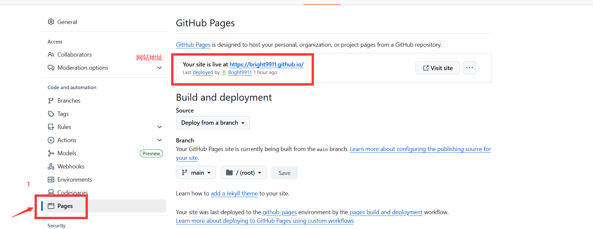The width and height of the screenshot is (593, 229).
Task: Click the external-link icon on Visit site
Action: click(426, 68)
